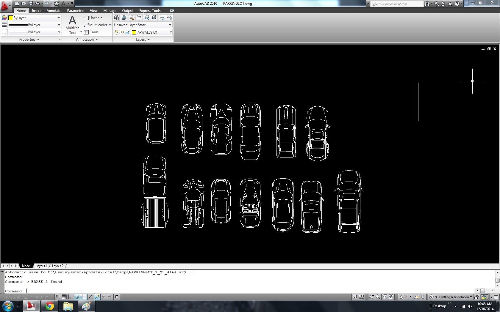Open the Layout2 tab
Image resolution: width=500 pixels, height=312 pixels.
(58, 266)
